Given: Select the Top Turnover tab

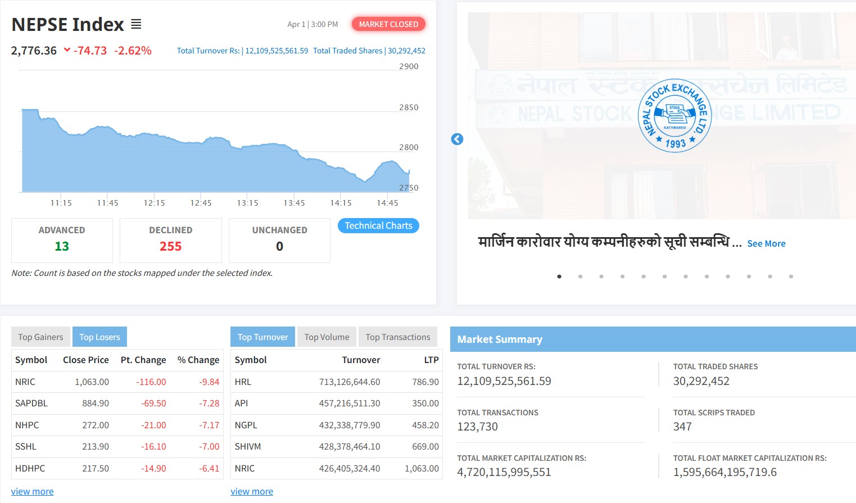Looking at the screenshot, I should pos(262,337).
